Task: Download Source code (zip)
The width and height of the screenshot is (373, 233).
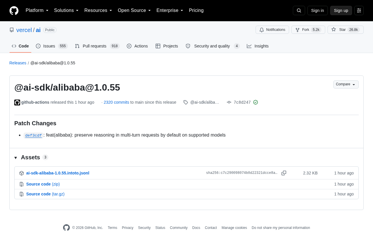Action: 43,184
